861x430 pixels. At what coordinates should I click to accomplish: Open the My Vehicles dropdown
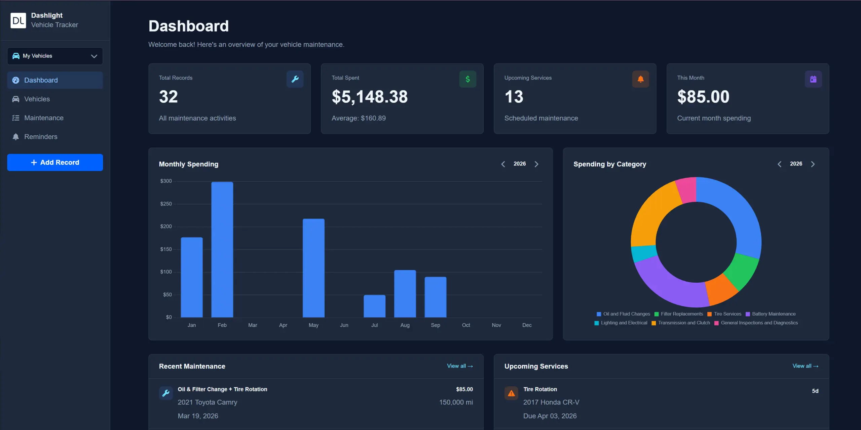pyautogui.click(x=55, y=56)
